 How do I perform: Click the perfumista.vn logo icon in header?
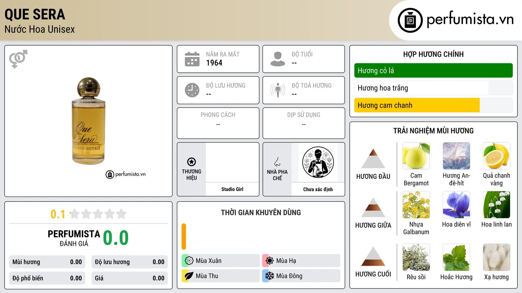410,20
